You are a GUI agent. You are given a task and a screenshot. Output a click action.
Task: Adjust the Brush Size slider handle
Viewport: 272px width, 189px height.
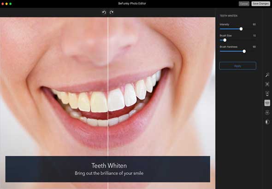pos(225,40)
